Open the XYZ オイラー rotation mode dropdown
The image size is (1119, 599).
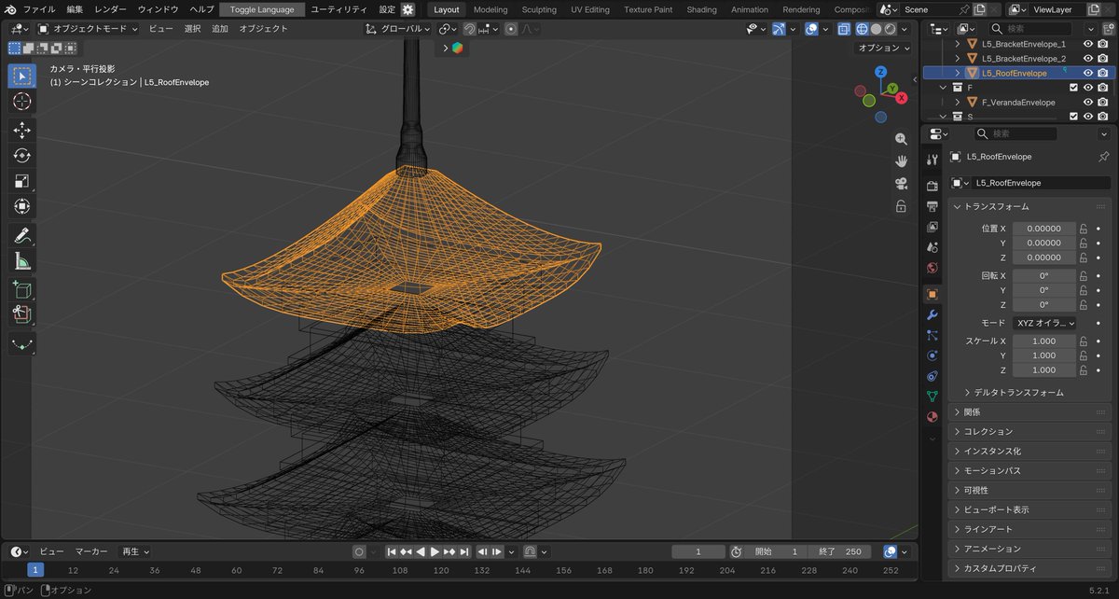click(x=1044, y=323)
